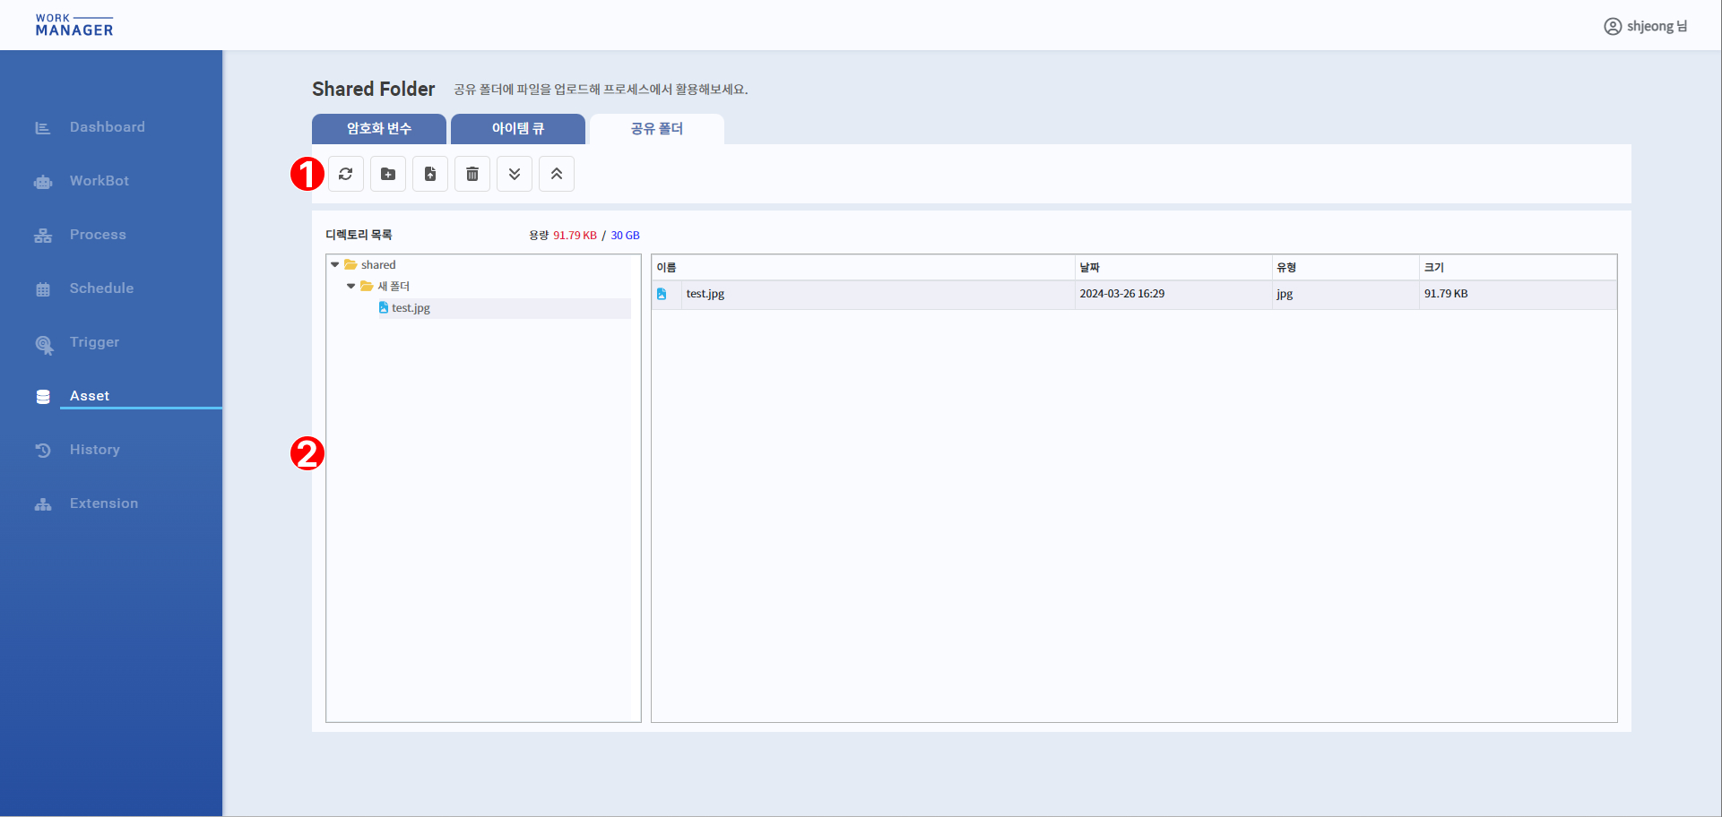Open Asset from the sidebar
The image size is (1722, 817).
click(90, 396)
